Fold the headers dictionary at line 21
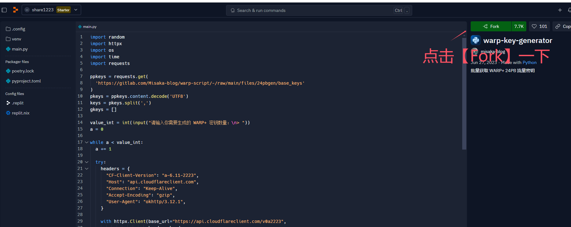The height and width of the screenshot is (227, 571). click(x=86, y=169)
